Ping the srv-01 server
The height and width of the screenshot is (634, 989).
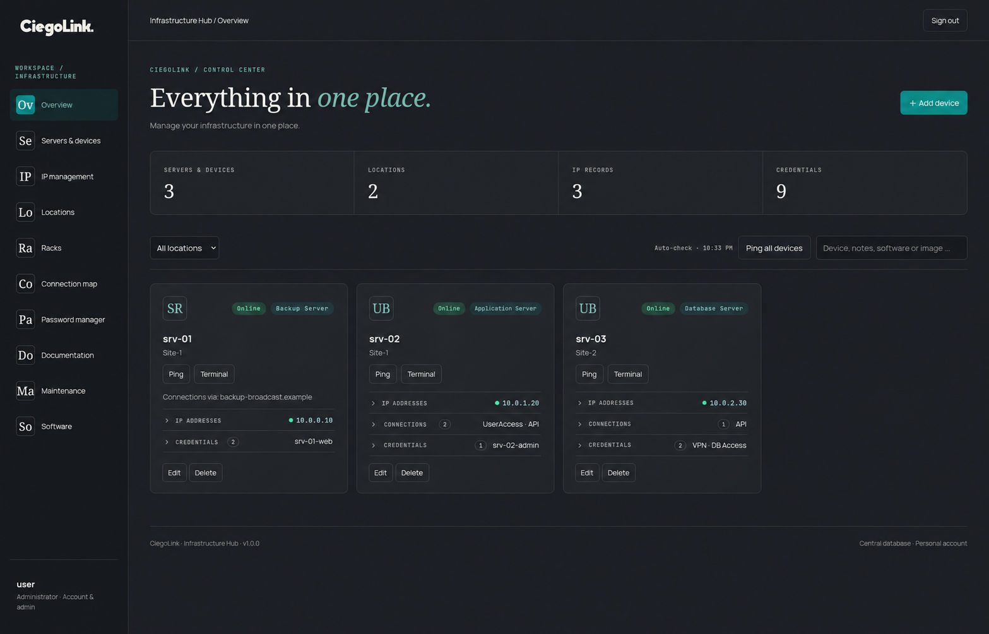176,374
